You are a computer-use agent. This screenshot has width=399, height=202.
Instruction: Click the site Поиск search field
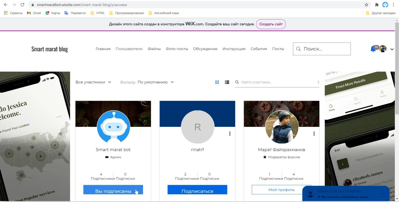[322, 49]
